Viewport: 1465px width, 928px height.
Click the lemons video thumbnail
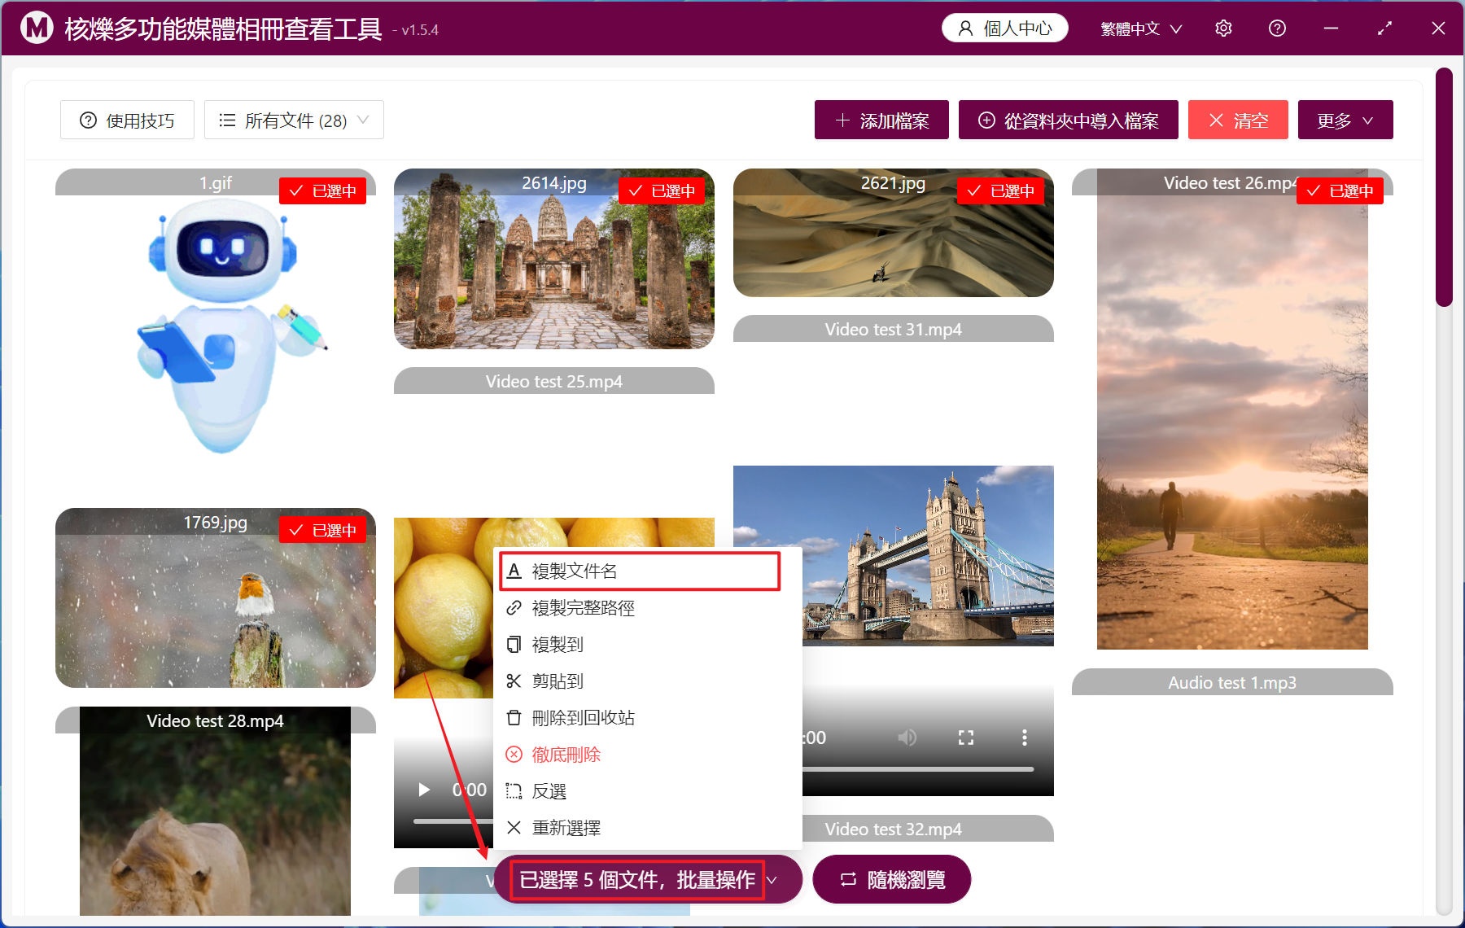pos(444,608)
